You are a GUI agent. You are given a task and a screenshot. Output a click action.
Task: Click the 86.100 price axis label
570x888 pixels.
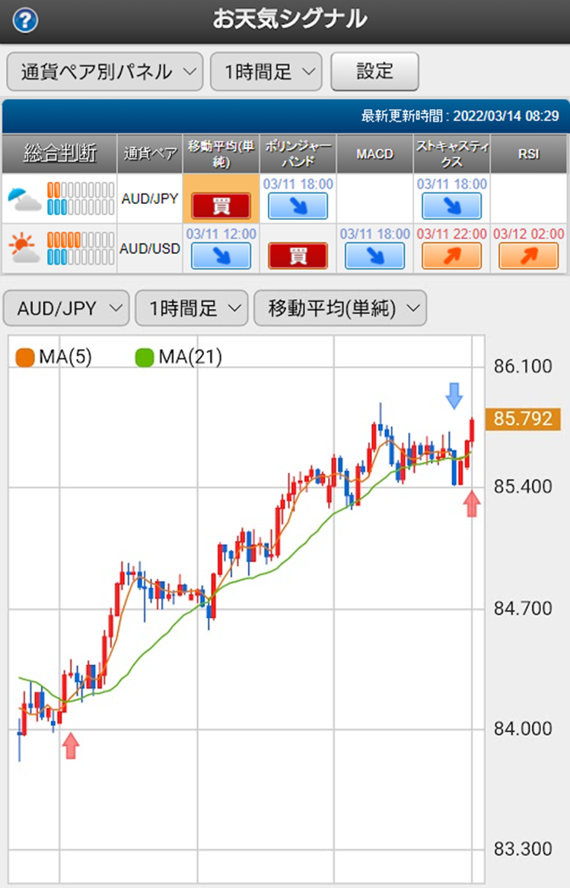[x=522, y=367]
